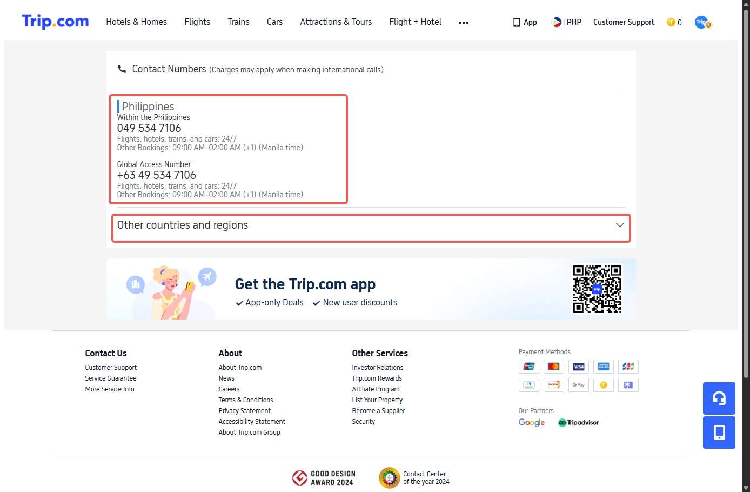
Task: Select Attractions & Tours from navigation
Action: (336, 22)
